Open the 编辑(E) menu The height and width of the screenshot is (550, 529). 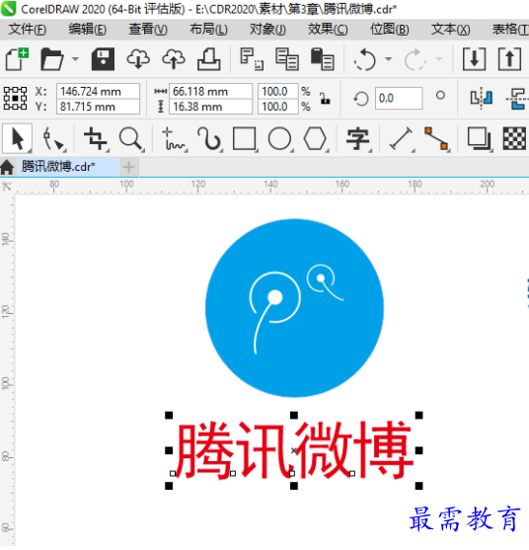[x=87, y=29]
